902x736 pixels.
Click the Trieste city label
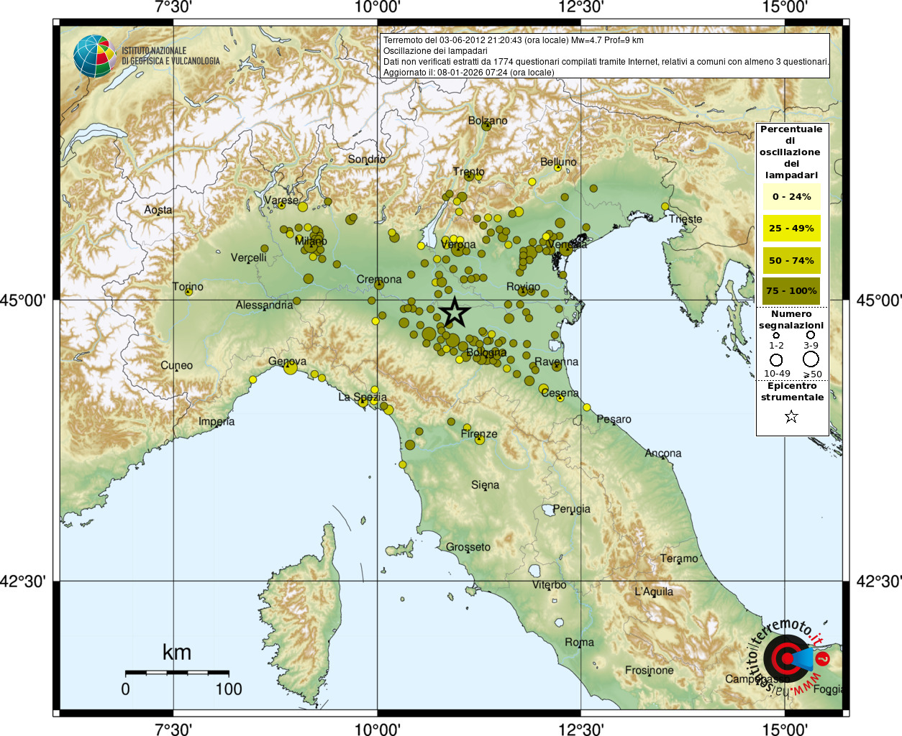pyautogui.click(x=685, y=218)
